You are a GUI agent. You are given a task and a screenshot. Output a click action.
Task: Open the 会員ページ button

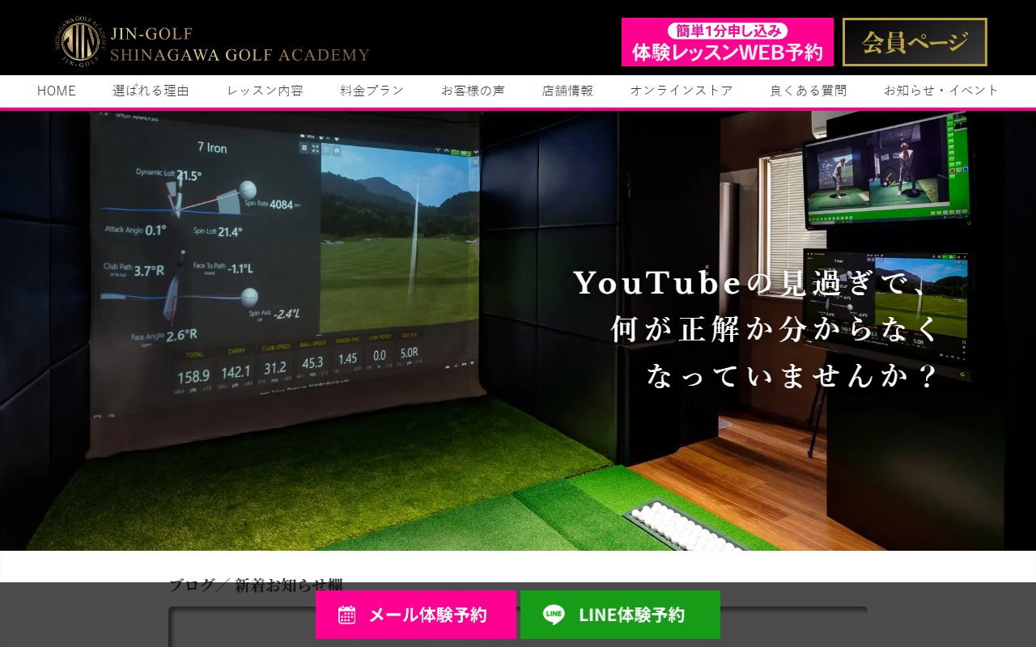point(915,42)
